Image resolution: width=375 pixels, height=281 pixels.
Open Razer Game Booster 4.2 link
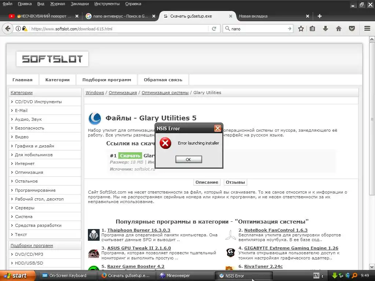tap(135, 266)
